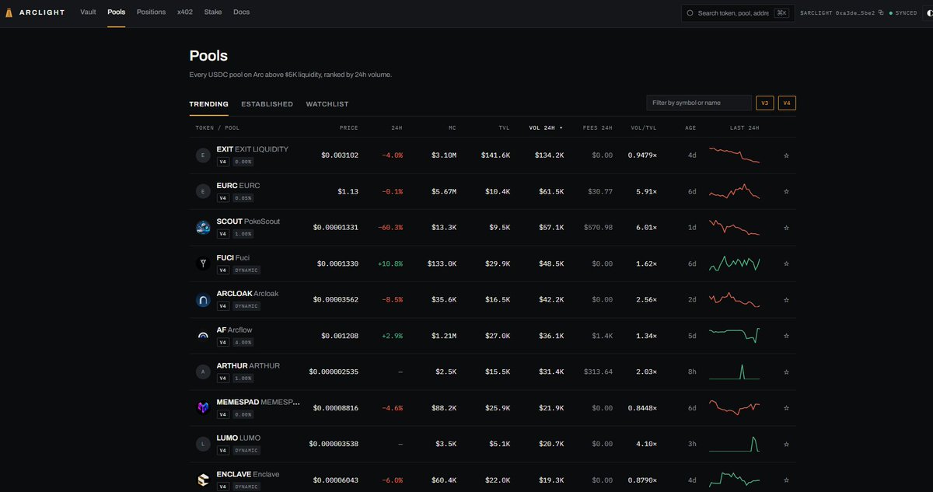Screen dimensions: 933x492
Task: Click SCOUT's -60.3% change value
Action: [390, 228]
